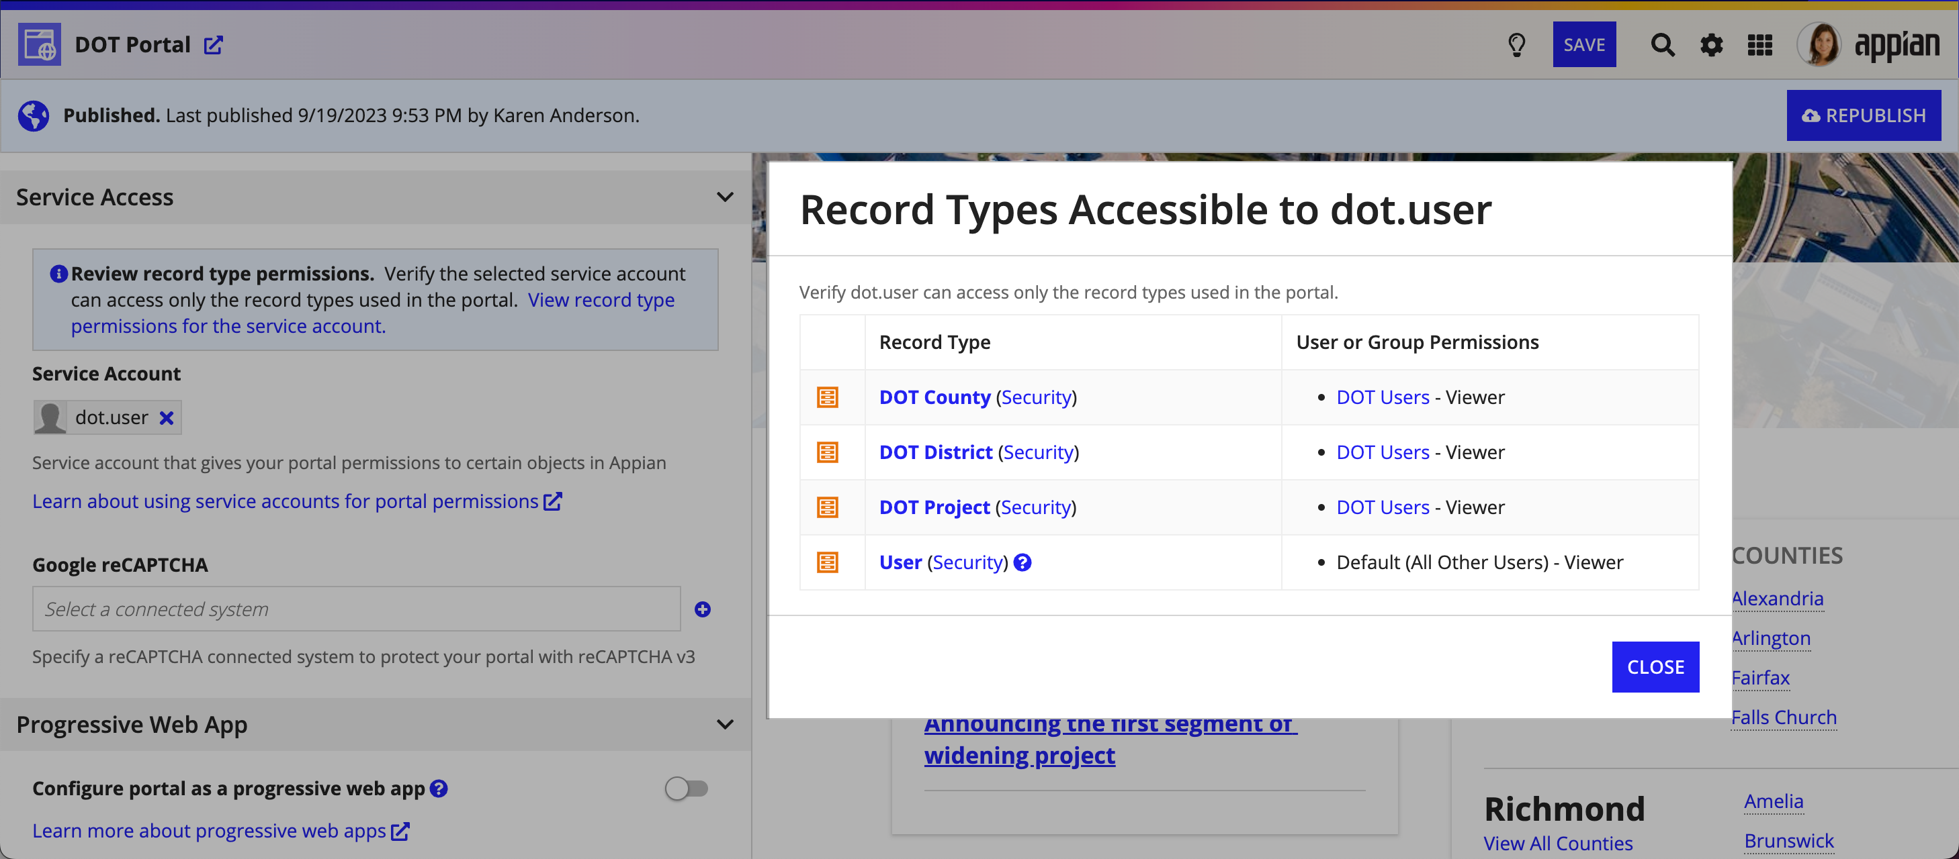Viewport: 1959px width, 859px height.
Task: Click the dot.user service account chip
Action: [107, 417]
